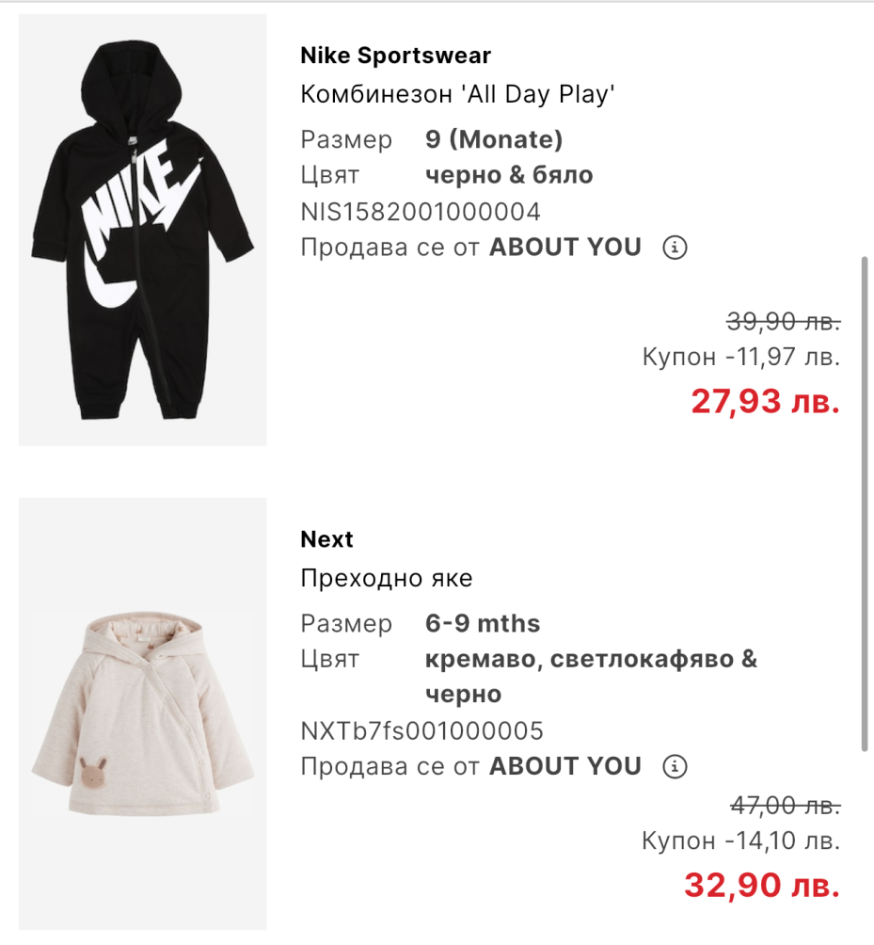
Task: Click the 32,90 лв. final price
Action: (761, 886)
